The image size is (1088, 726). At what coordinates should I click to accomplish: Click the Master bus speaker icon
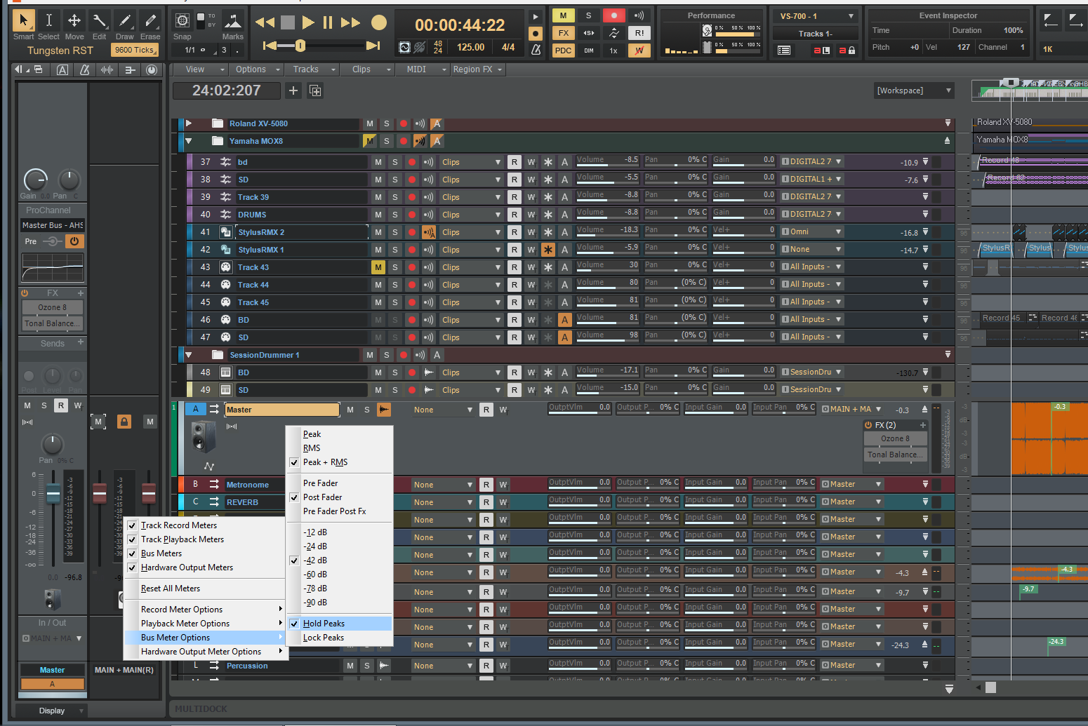point(204,436)
